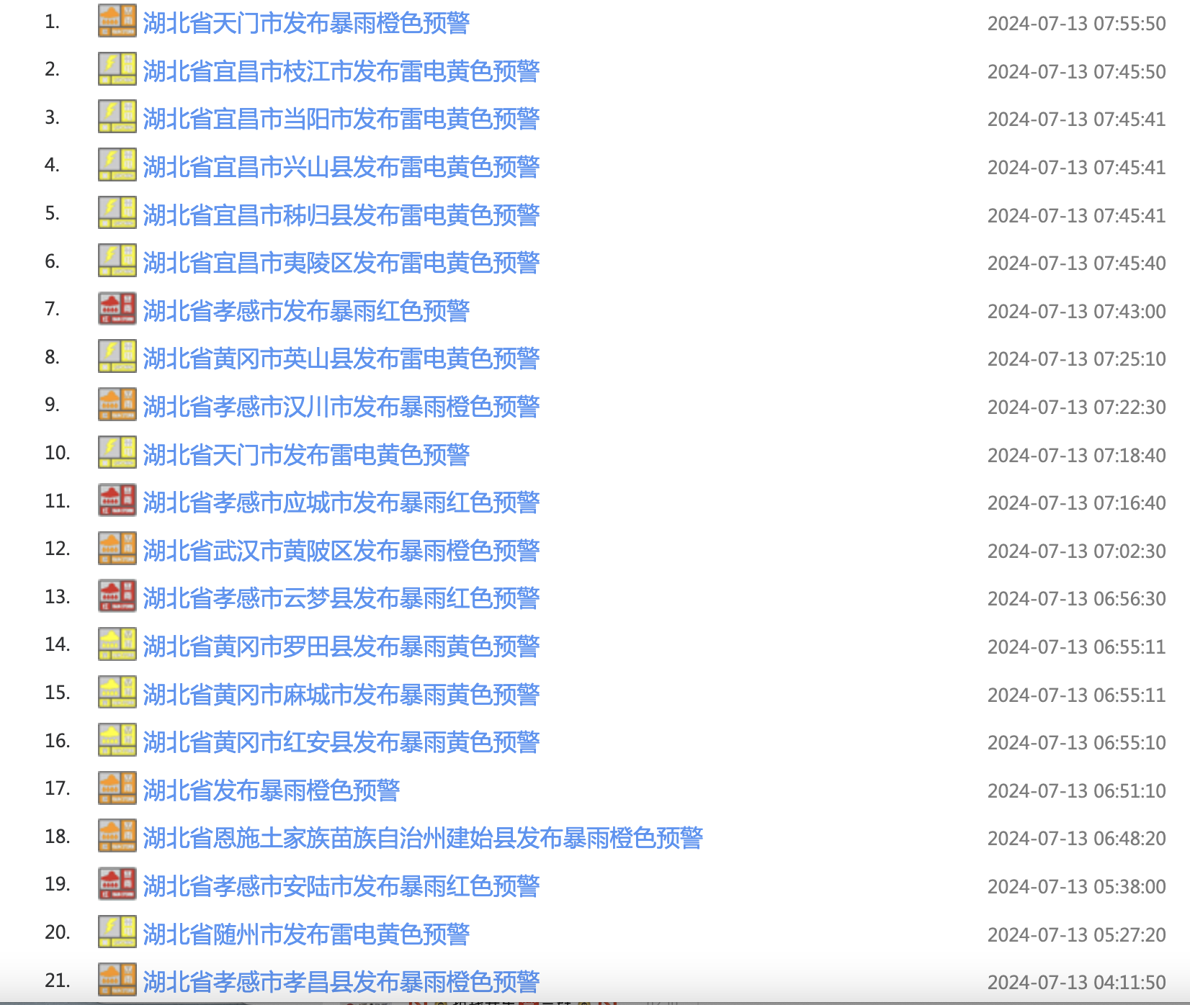Click the yellow lightning icon beside 枝江市 warning

pos(117,70)
